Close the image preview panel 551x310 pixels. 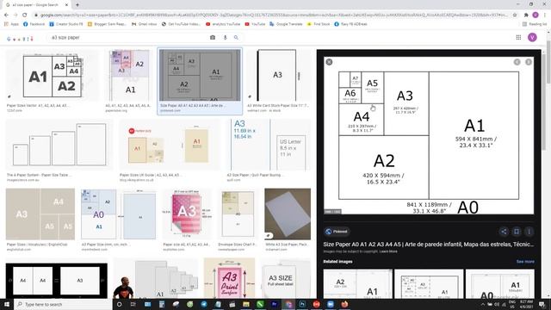pos(329,62)
